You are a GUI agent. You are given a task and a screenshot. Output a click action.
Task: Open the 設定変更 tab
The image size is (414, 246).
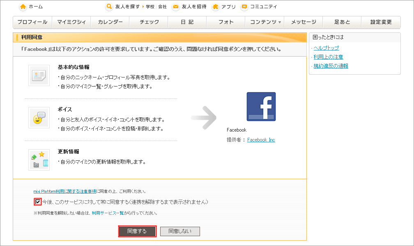pos(381,22)
